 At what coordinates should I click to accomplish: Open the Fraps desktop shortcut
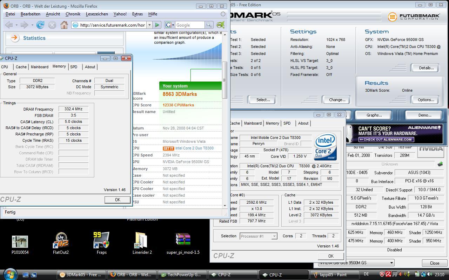pos(101,243)
